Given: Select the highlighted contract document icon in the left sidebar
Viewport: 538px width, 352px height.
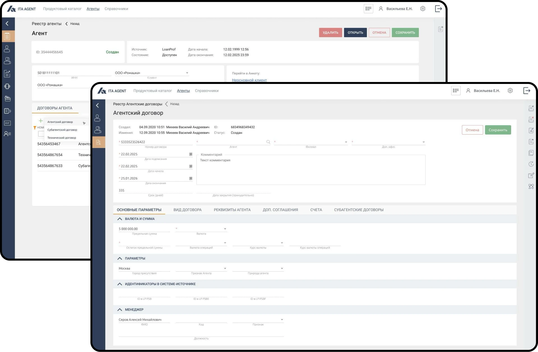Looking at the screenshot, I should coord(99,142).
